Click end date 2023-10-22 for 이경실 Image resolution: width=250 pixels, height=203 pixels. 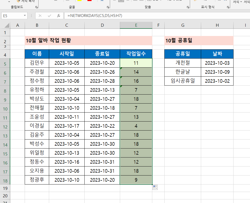coord(102,126)
